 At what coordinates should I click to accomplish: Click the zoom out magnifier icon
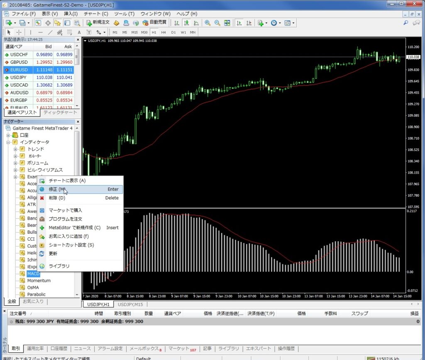[x=217, y=23]
